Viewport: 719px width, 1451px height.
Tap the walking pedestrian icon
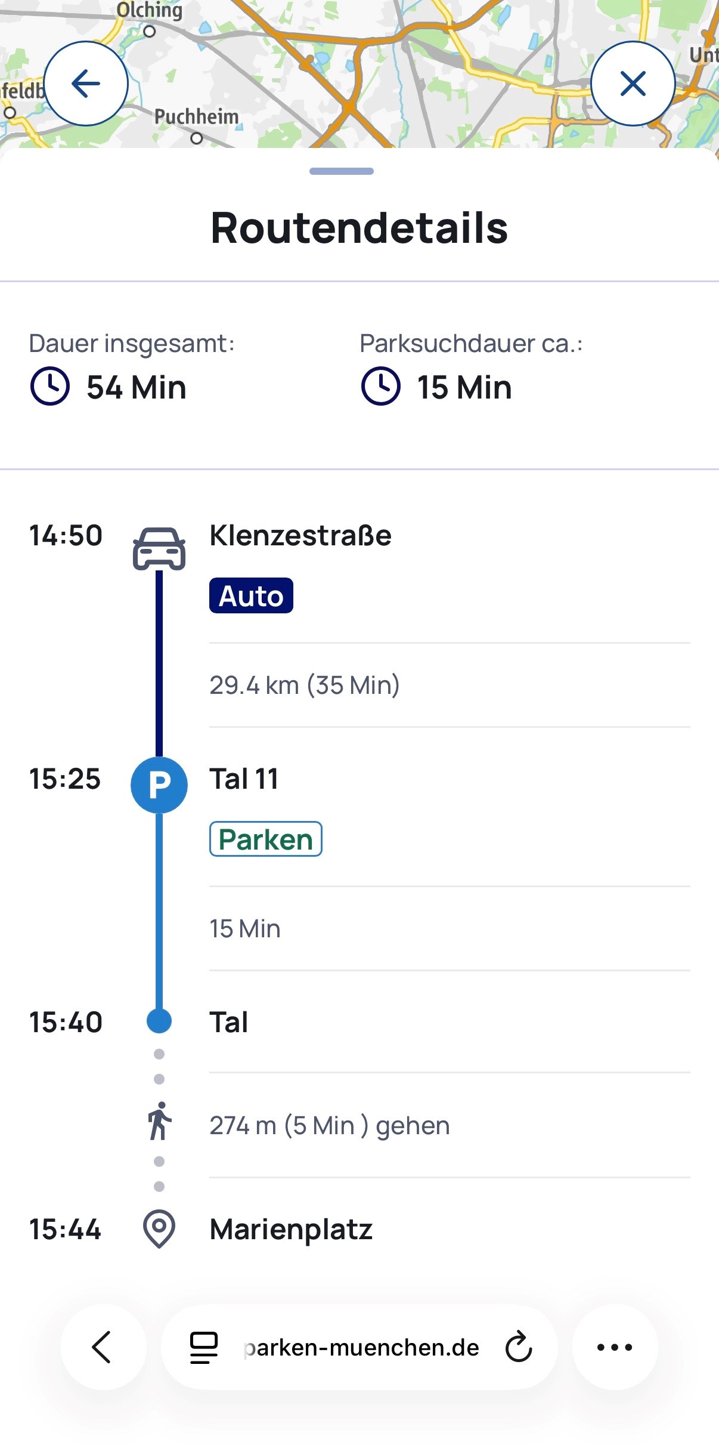pos(159,1121)
